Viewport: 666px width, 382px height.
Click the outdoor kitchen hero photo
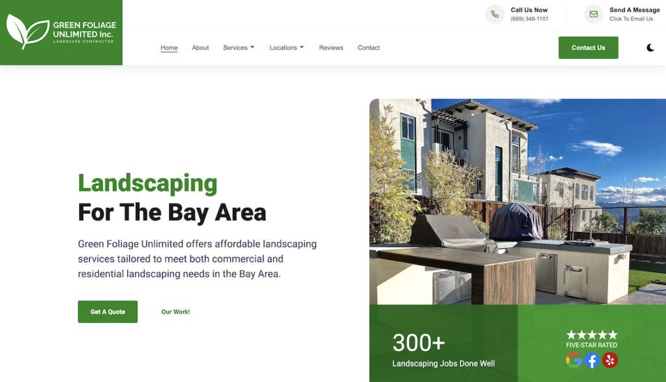[518, 201]
